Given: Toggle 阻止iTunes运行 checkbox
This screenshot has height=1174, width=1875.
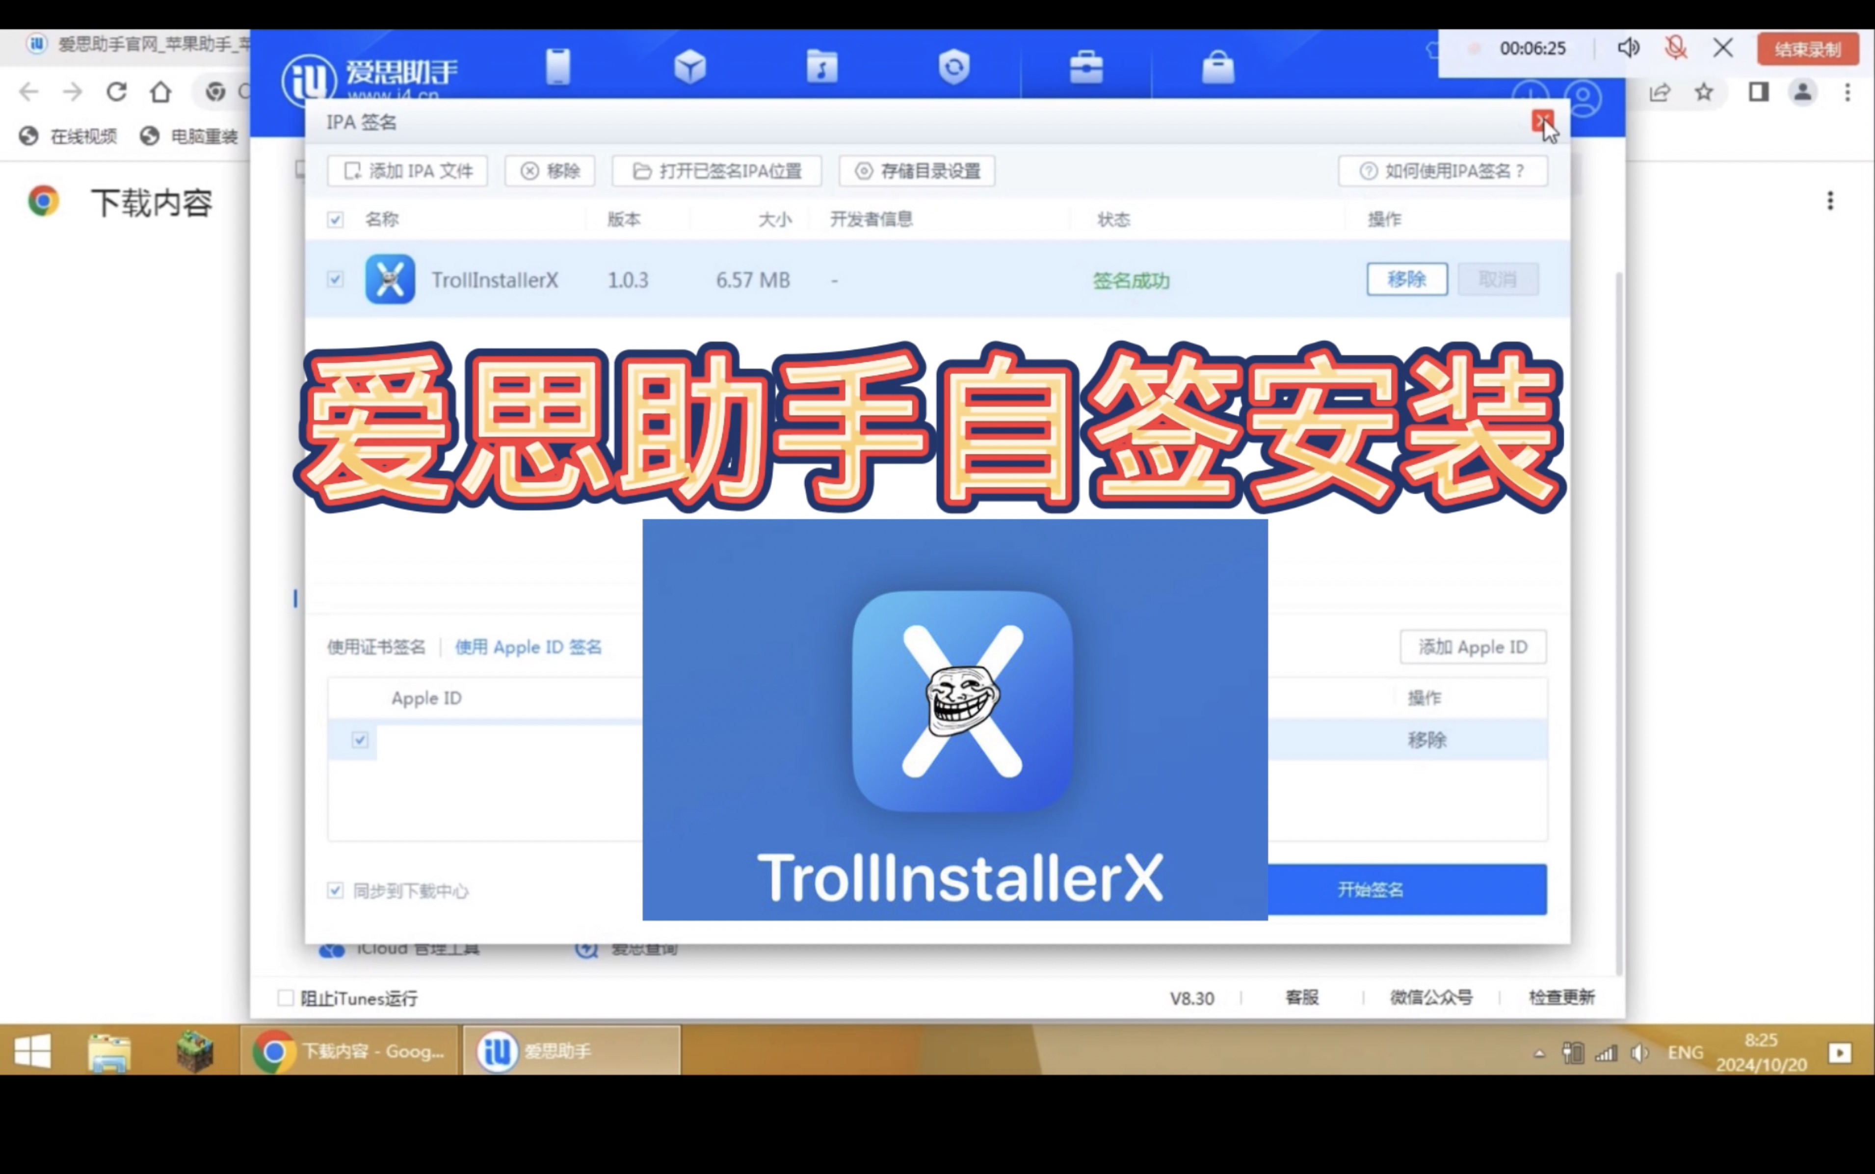Looking at the screenshot, I should (287, 998).
